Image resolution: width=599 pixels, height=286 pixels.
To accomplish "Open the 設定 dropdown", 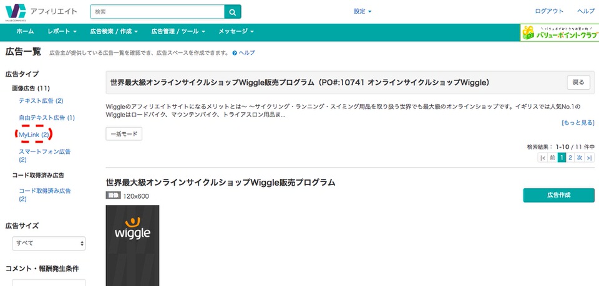I will [x=363, y=11].
